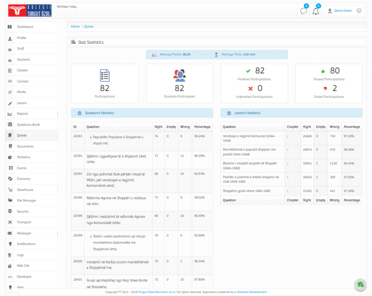Open the messages chat bubble icon
The width and height of the screenshot is (372, 296).
[x=303, y=11]
